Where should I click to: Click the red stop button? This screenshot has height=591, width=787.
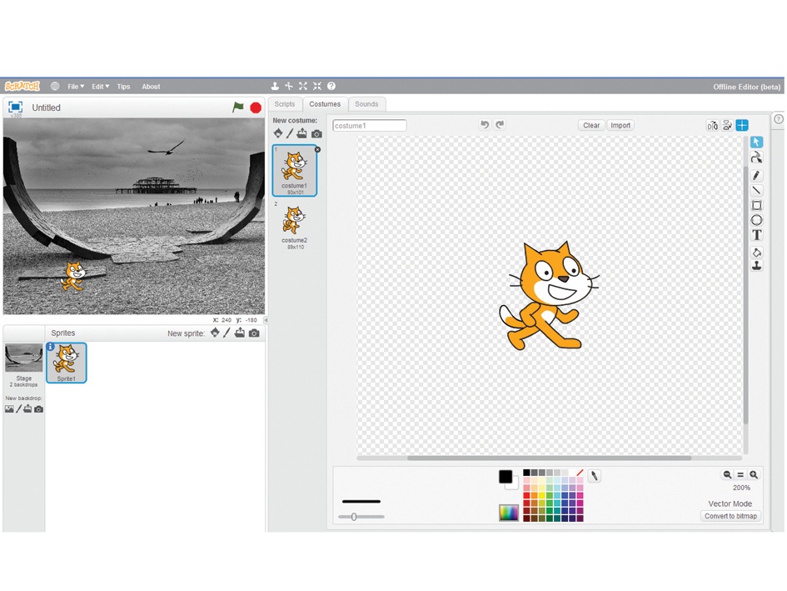pyautogui.click(x=256, y=108)
